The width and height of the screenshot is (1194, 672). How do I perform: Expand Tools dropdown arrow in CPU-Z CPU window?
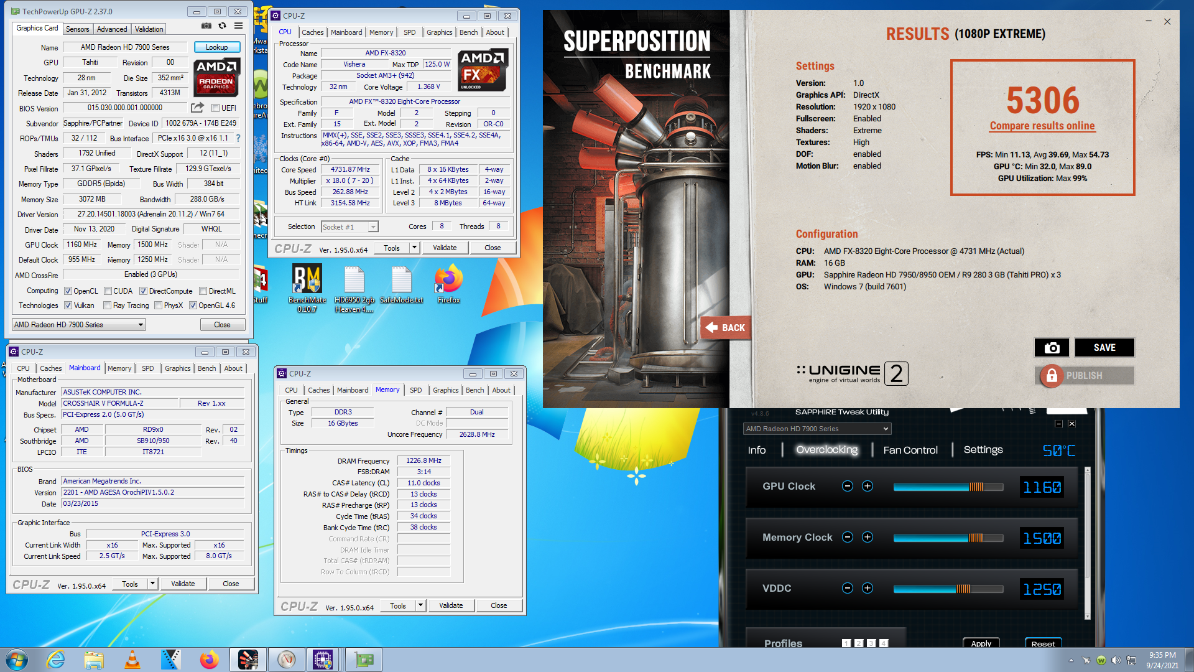click(x=414, y=248)
